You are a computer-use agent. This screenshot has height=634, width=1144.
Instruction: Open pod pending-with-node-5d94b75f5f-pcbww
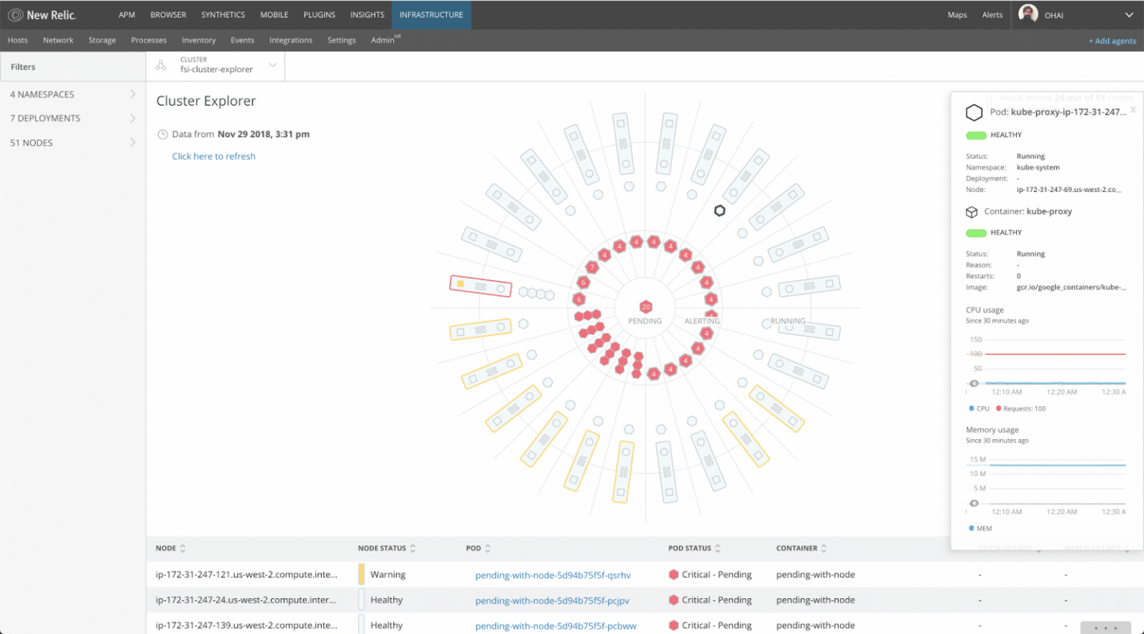(556, 626)
